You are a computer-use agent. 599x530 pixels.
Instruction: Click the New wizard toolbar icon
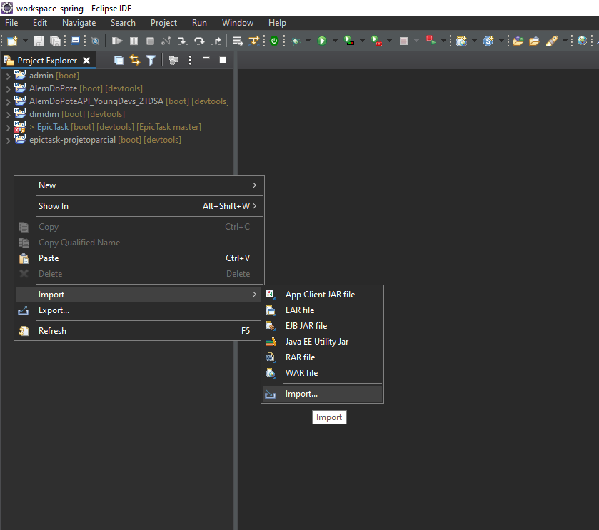(12, 41)
